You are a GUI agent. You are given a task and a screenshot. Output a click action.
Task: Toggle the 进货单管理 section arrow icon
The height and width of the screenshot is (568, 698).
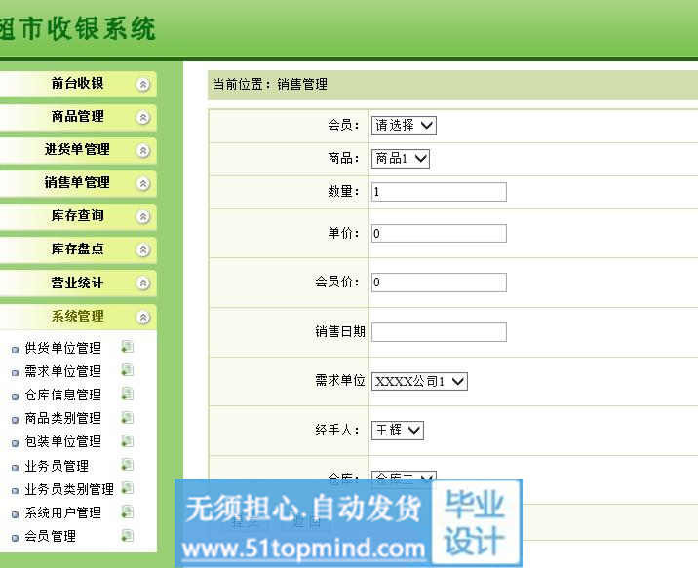[x=143, y=151]
